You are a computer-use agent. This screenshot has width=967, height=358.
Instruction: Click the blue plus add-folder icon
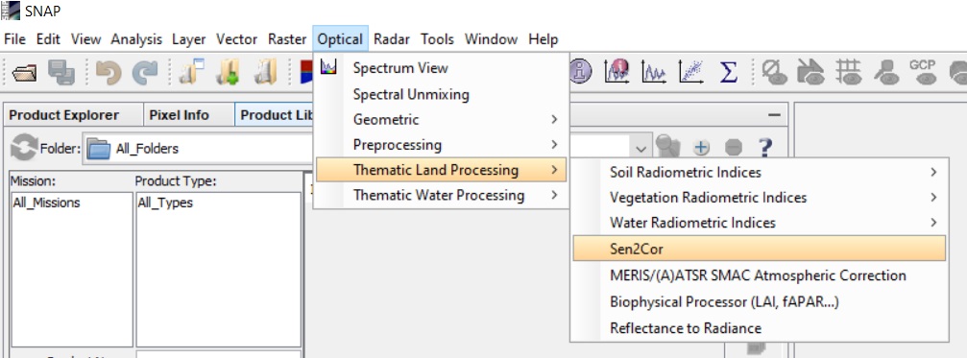tap(701, 148)
